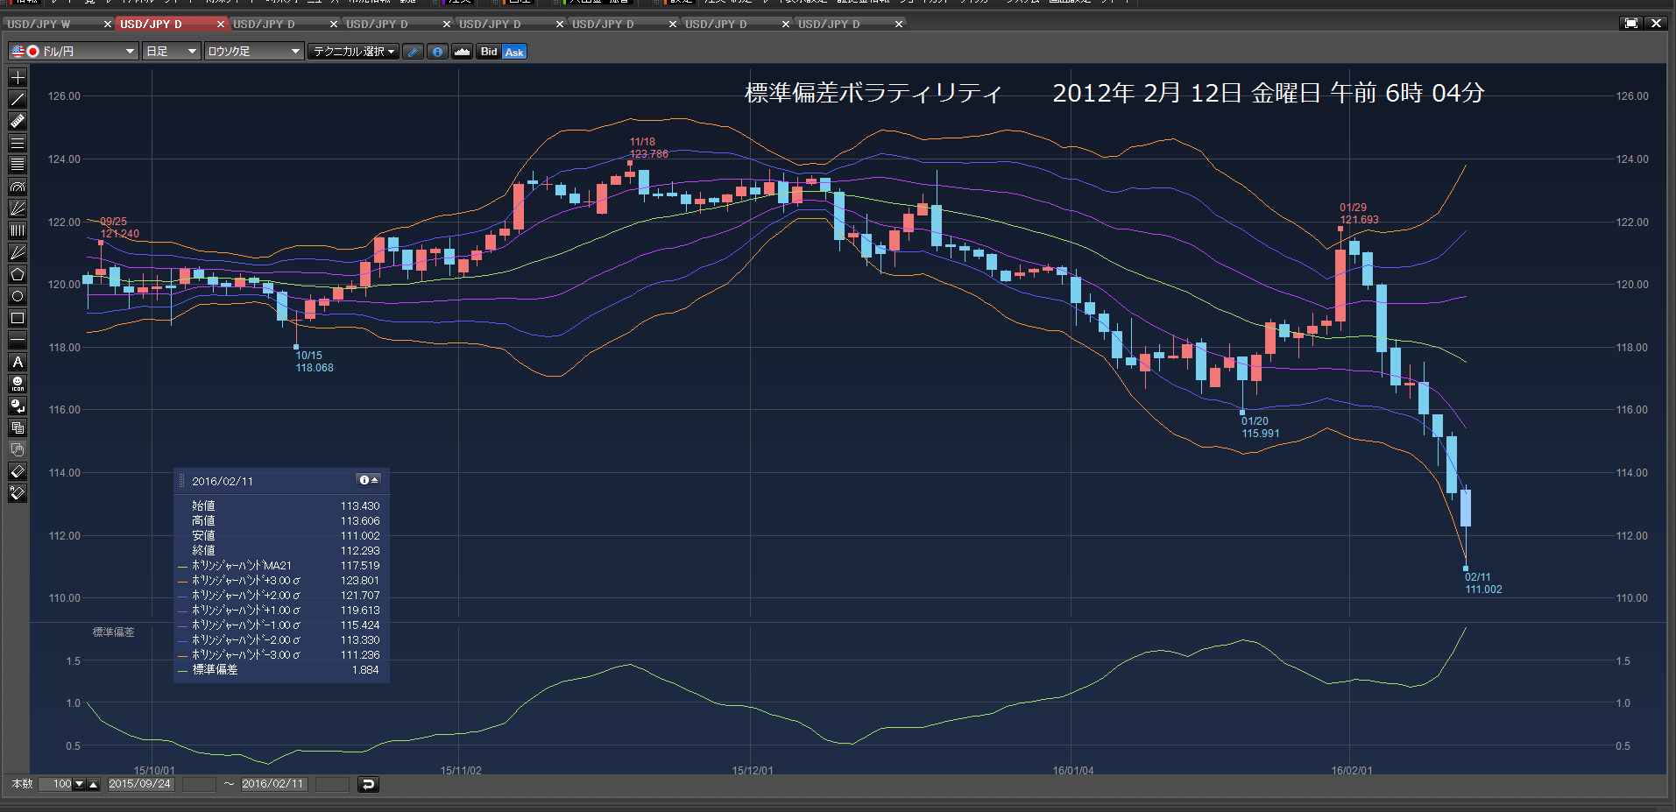Click the 01/20 115.991 low label
This screenshot has height=812, width=1676.
[1260, 427]
